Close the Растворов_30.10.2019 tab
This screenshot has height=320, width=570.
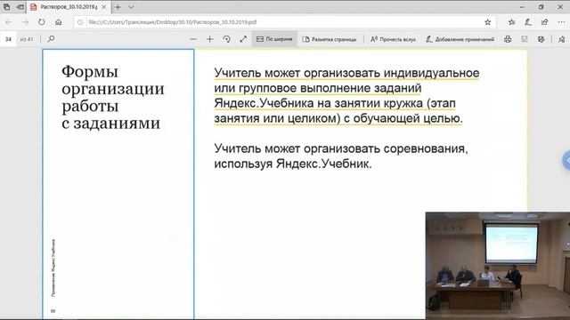click(103, 7)
